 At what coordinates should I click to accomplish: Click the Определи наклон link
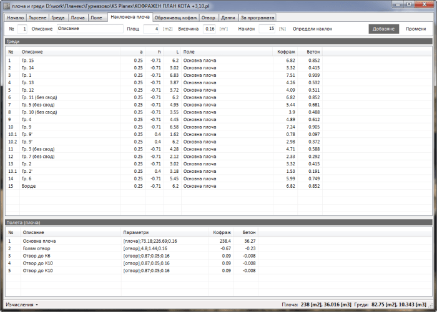[312, 29]
